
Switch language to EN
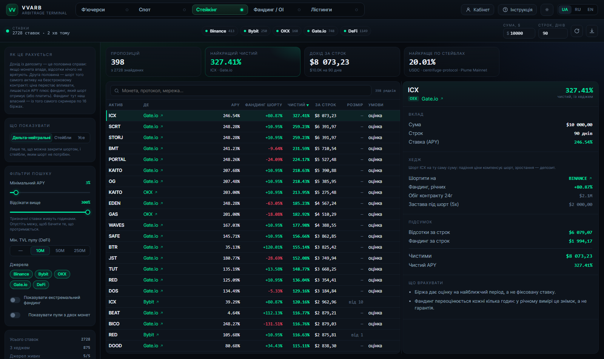pyautogui.click(x=590, y=10)
